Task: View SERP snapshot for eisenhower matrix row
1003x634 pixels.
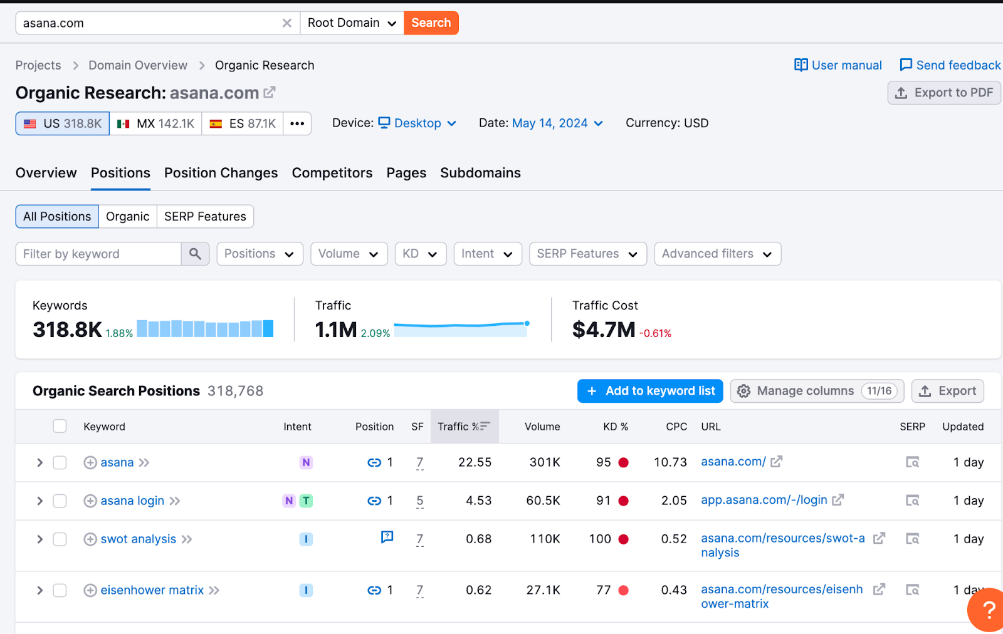Action: tap(912, 590)
